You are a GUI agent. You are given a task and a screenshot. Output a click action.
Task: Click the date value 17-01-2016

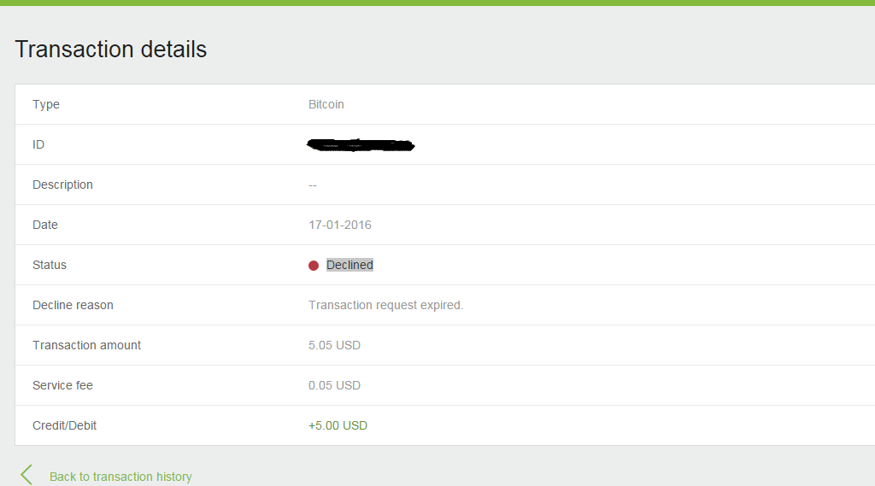point(340,225)
